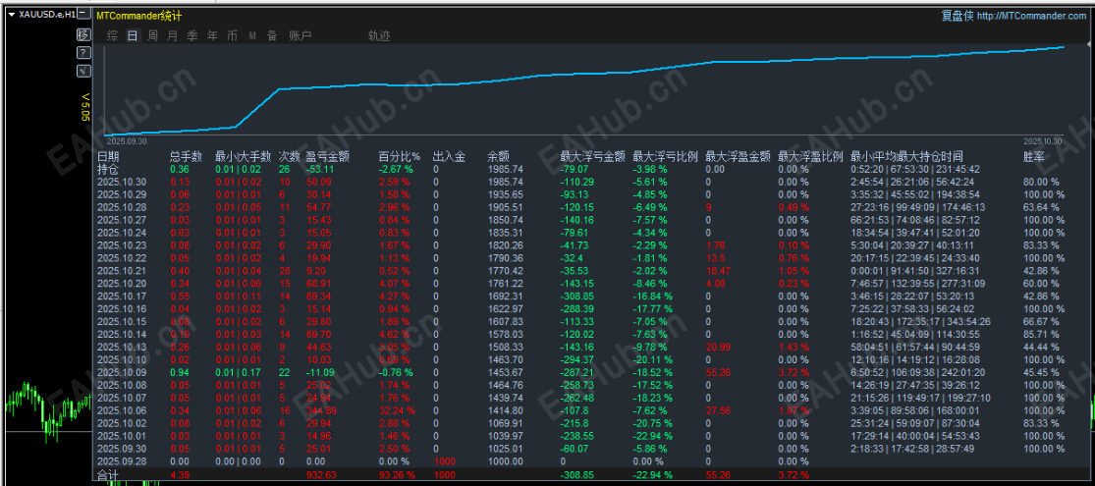Click the 轨迹 trajectory button

point(379,35)
